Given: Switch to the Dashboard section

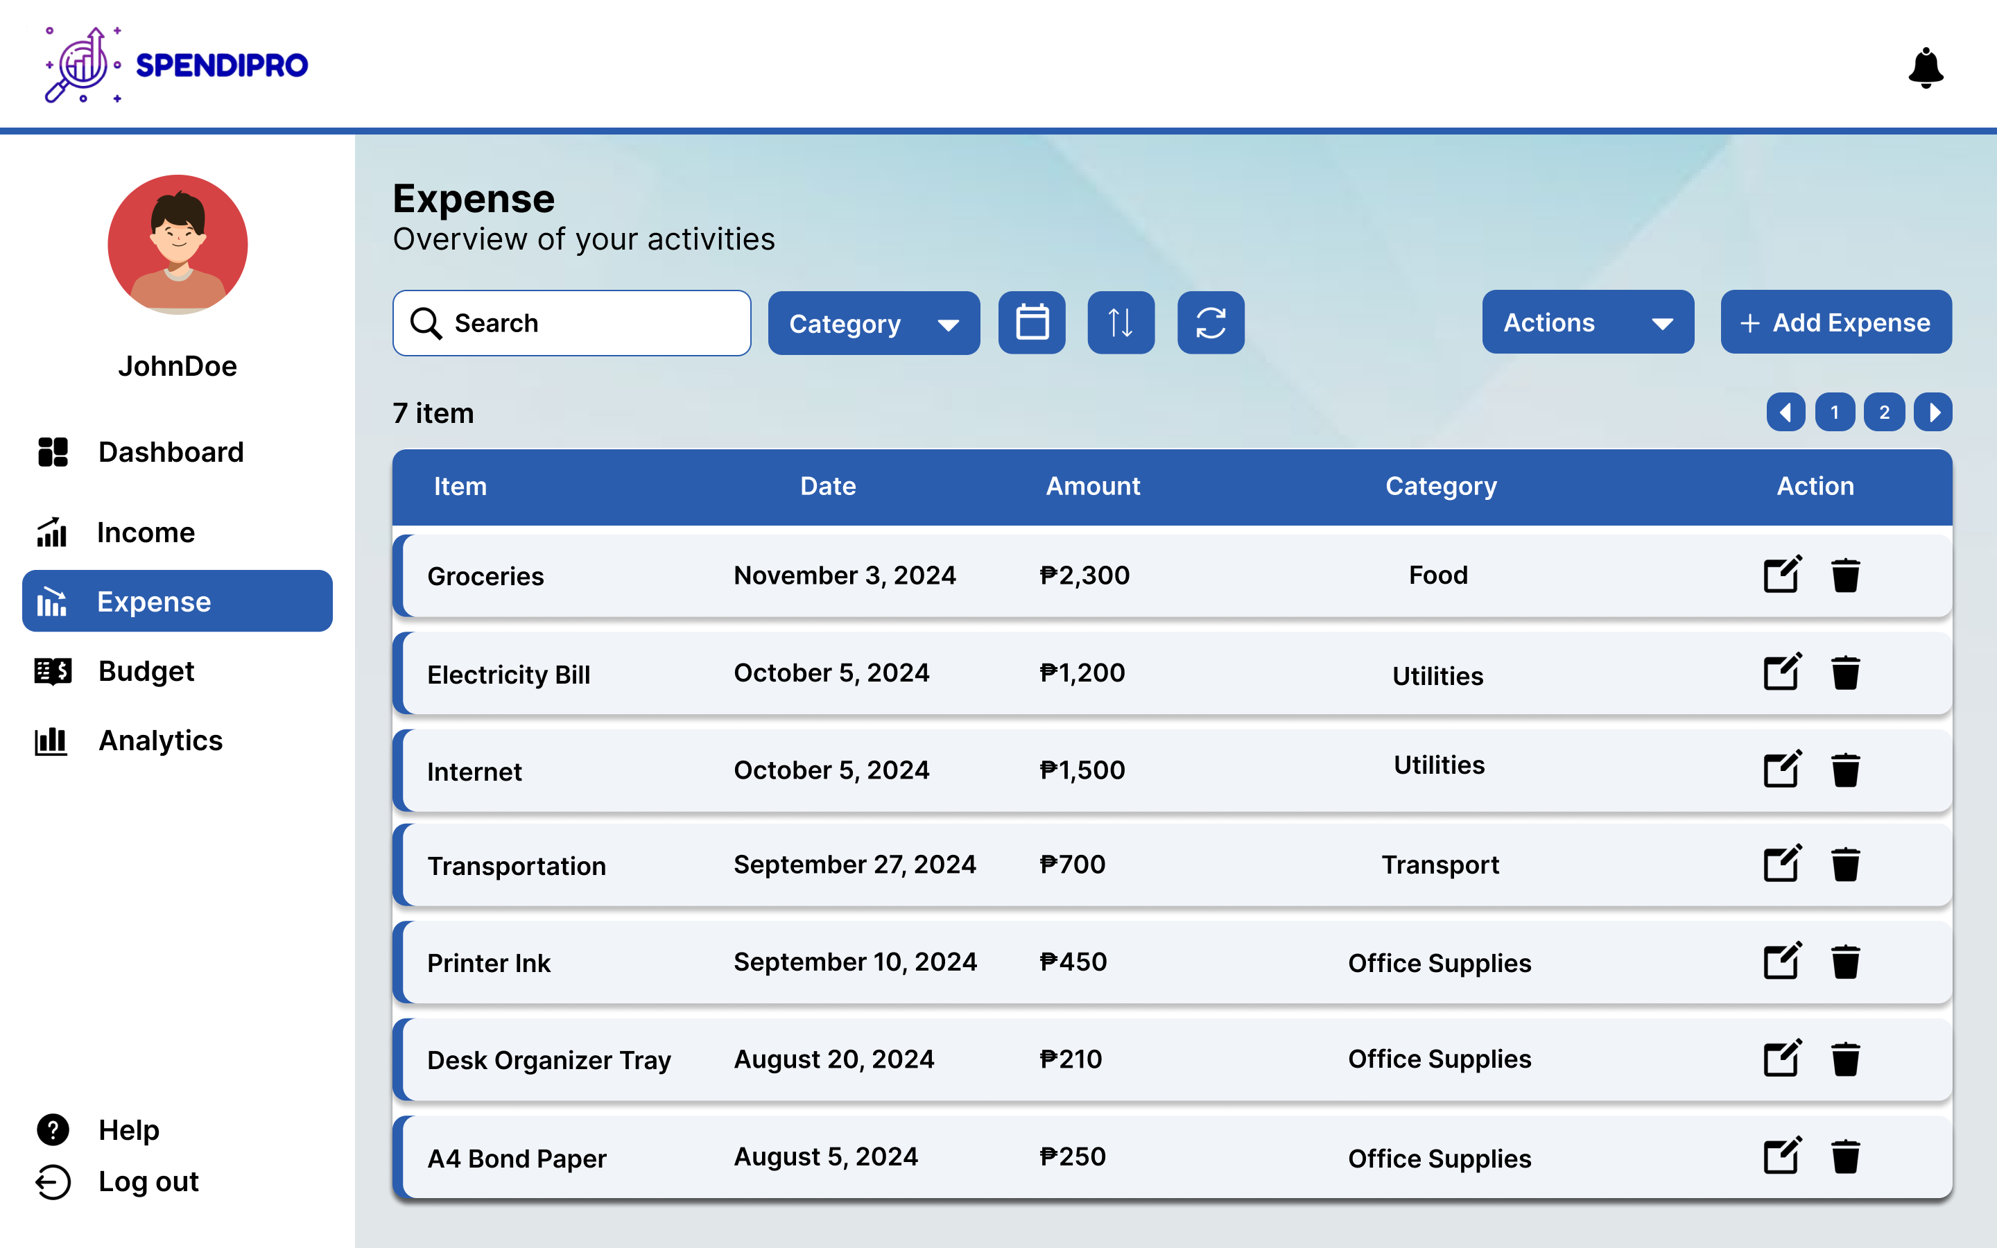Looking at the screenshot, I should [171, 452].
